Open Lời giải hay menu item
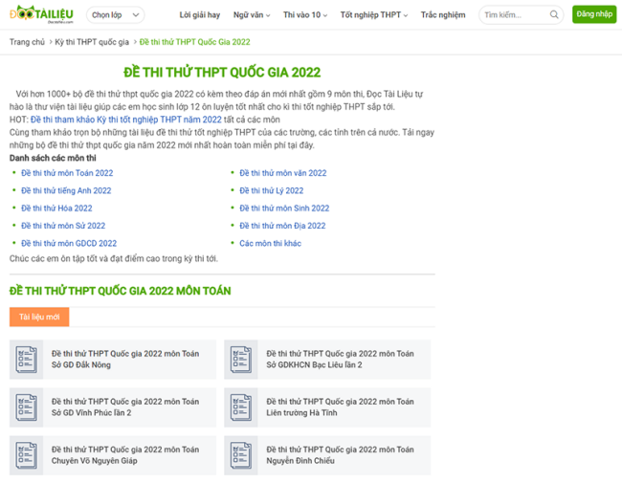Screen dimensions: 622x483 coord(199,15)
